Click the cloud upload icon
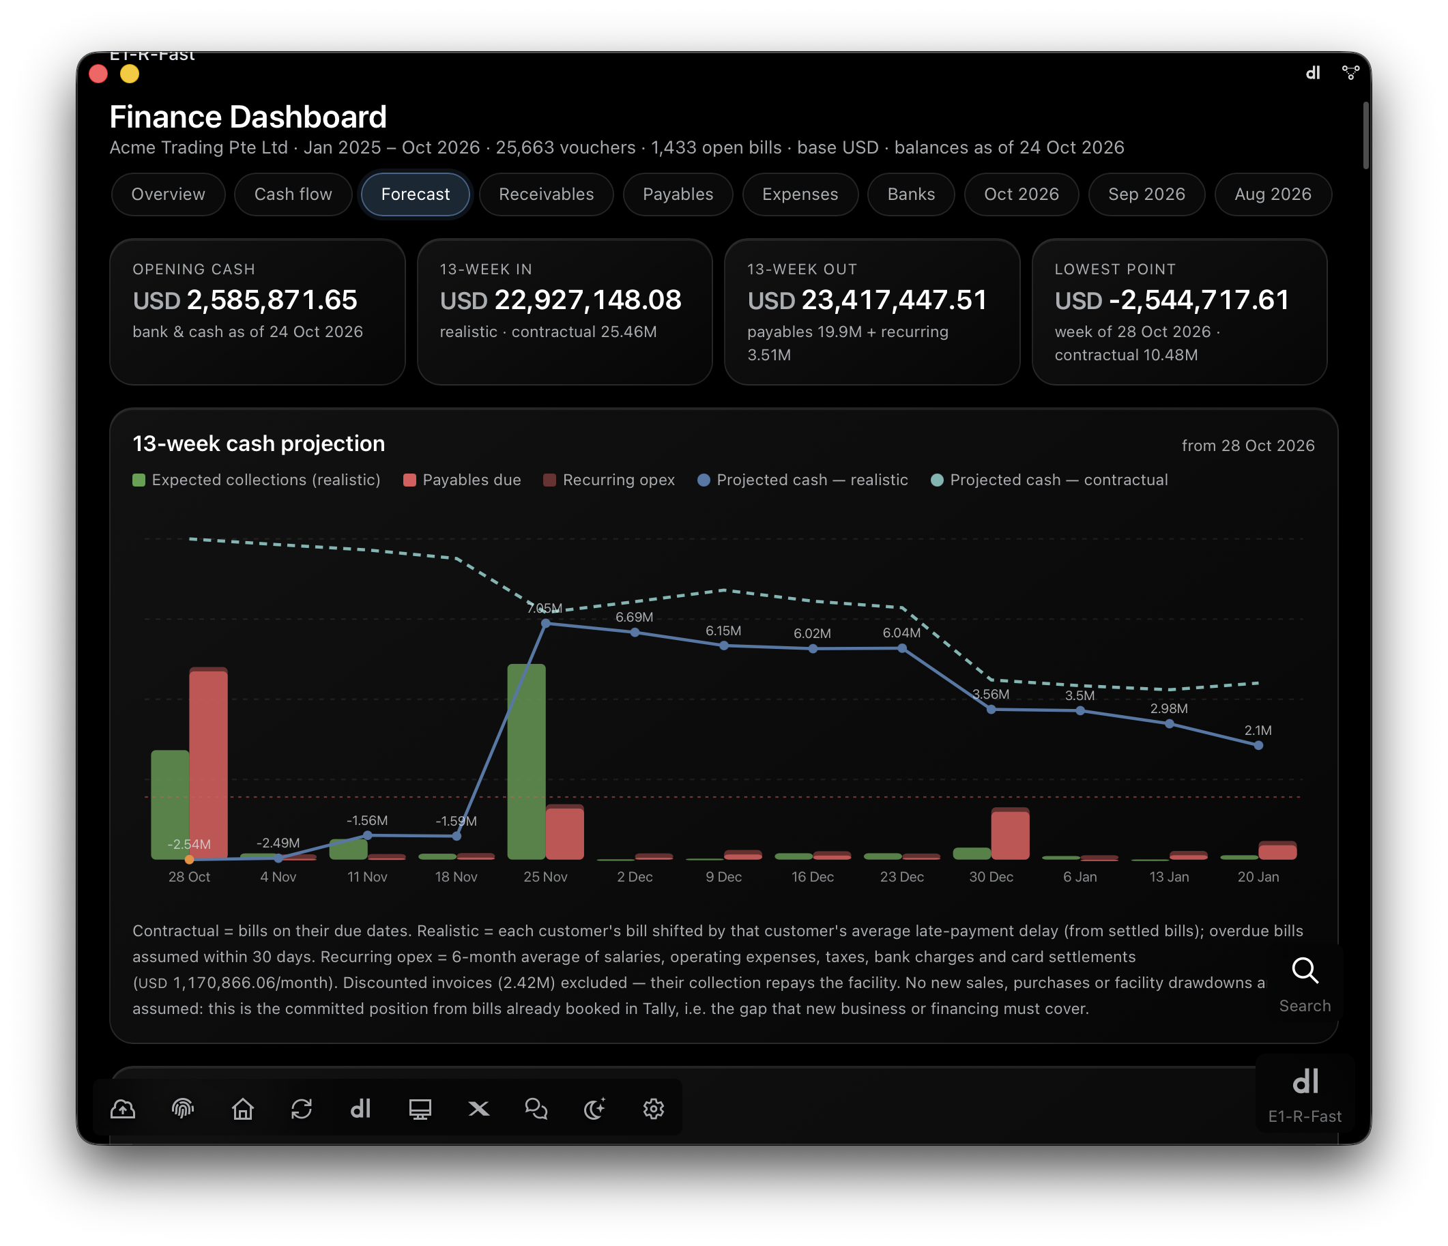This screenshot has width=1448, height=1246. point(123,1109)
